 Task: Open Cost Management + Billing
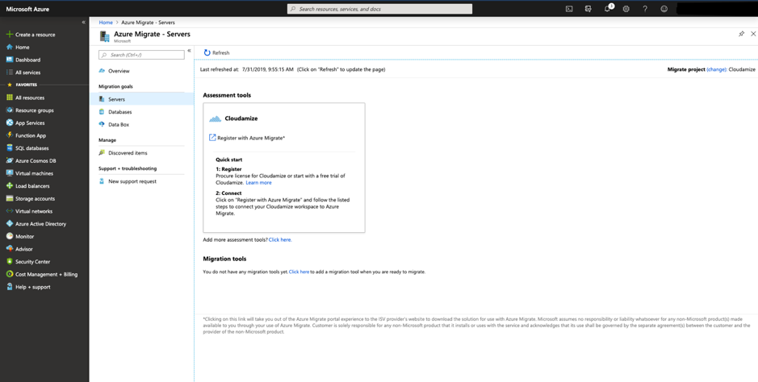click(44, 274)
